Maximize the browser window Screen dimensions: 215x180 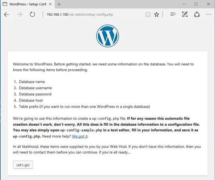point(196,4)
